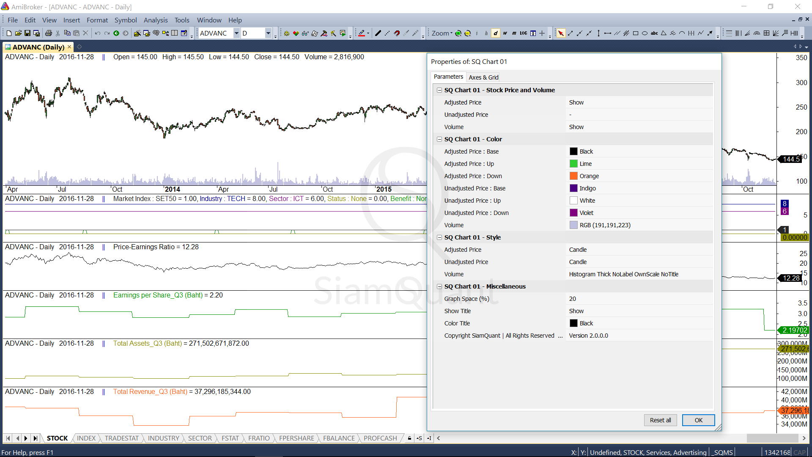812x457 pixels.
Task: Click the Orange Adjusted Price Down swatch
Action: 573,176
